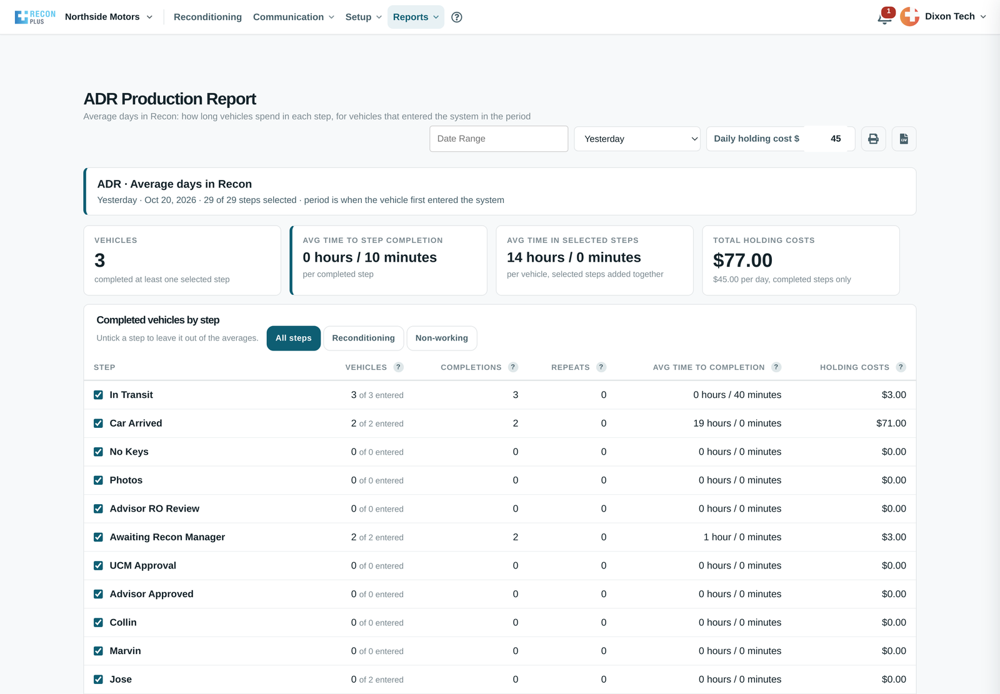Show help for the Vehicles column
The width and height of the screenshot is (1000, 694).
click(399, 367)
